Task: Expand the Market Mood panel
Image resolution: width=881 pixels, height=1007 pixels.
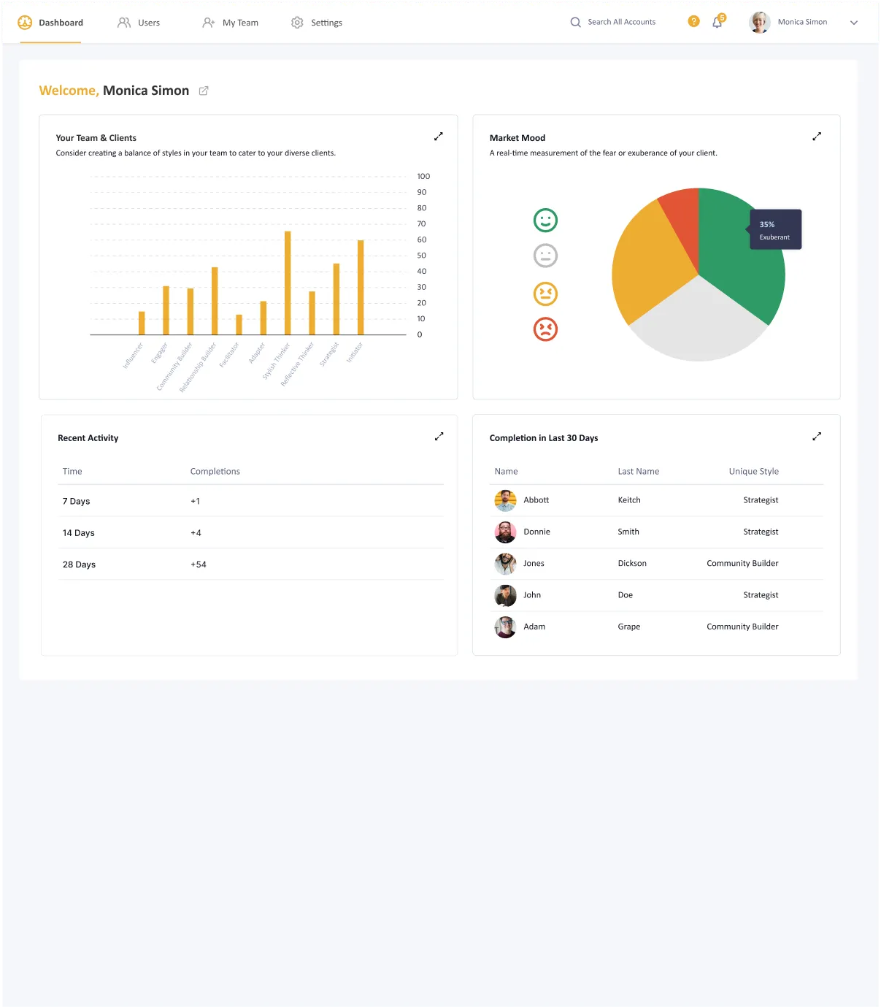Action: click(817, 137)
